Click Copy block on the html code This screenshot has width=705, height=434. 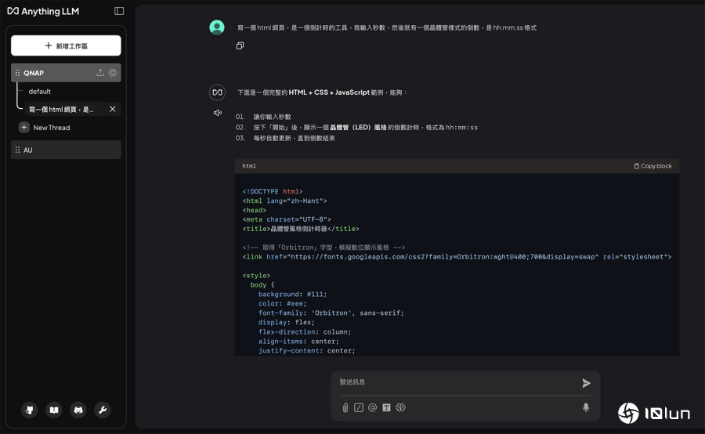click(x=653, y=166)
